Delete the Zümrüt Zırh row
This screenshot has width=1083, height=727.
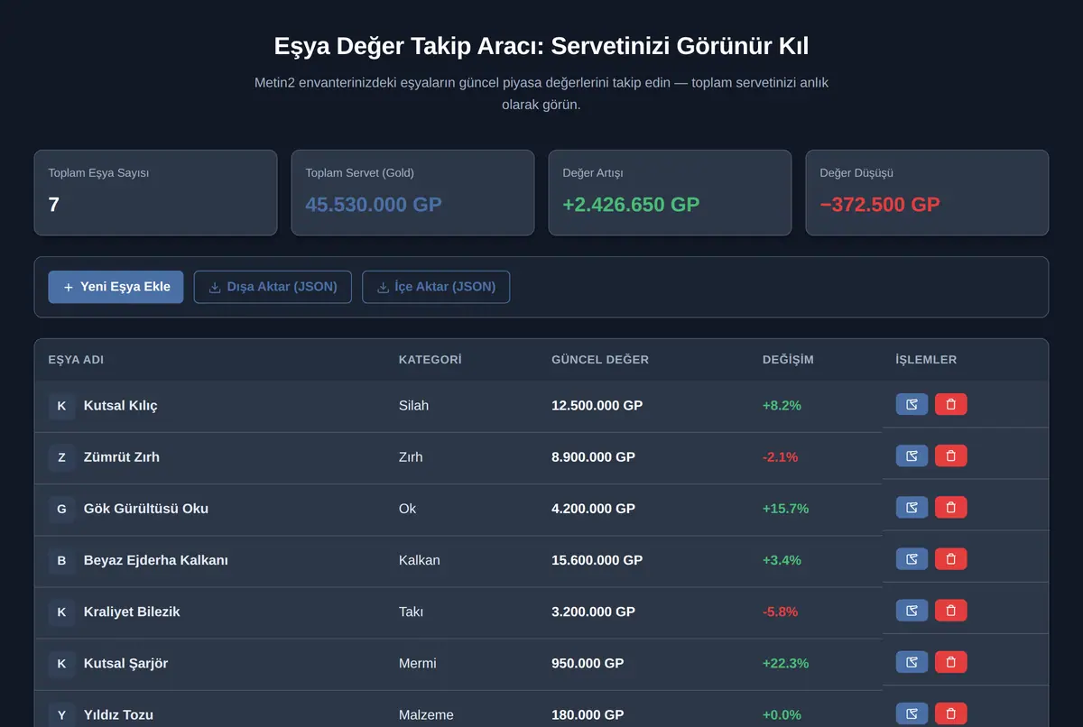coord(950,456)
